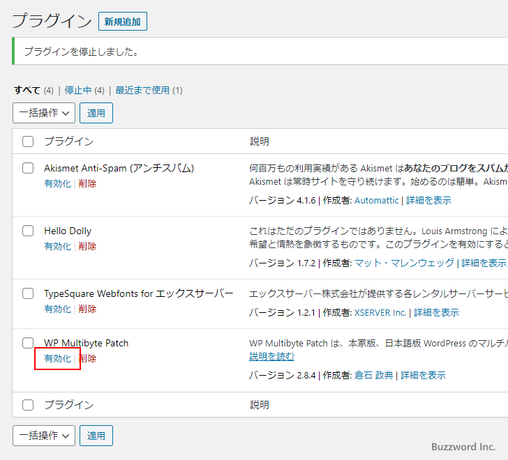Check the Akismet Anti-Spam checkbox
This screenshot has width=508, height=460.
(28, 168)
